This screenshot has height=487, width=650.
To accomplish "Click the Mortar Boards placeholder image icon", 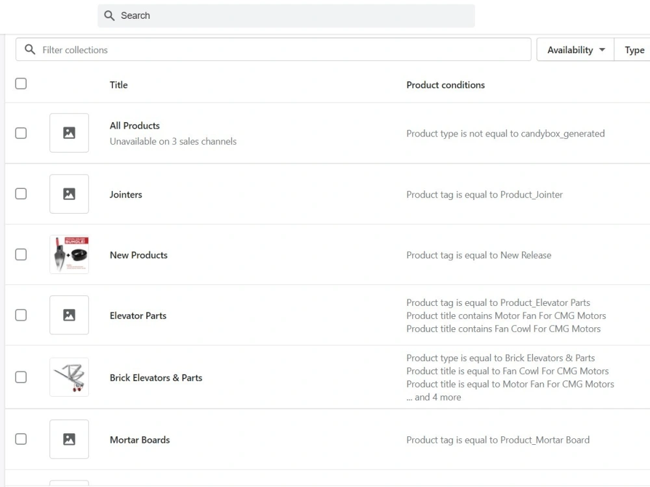I will (x=70, y=440).
